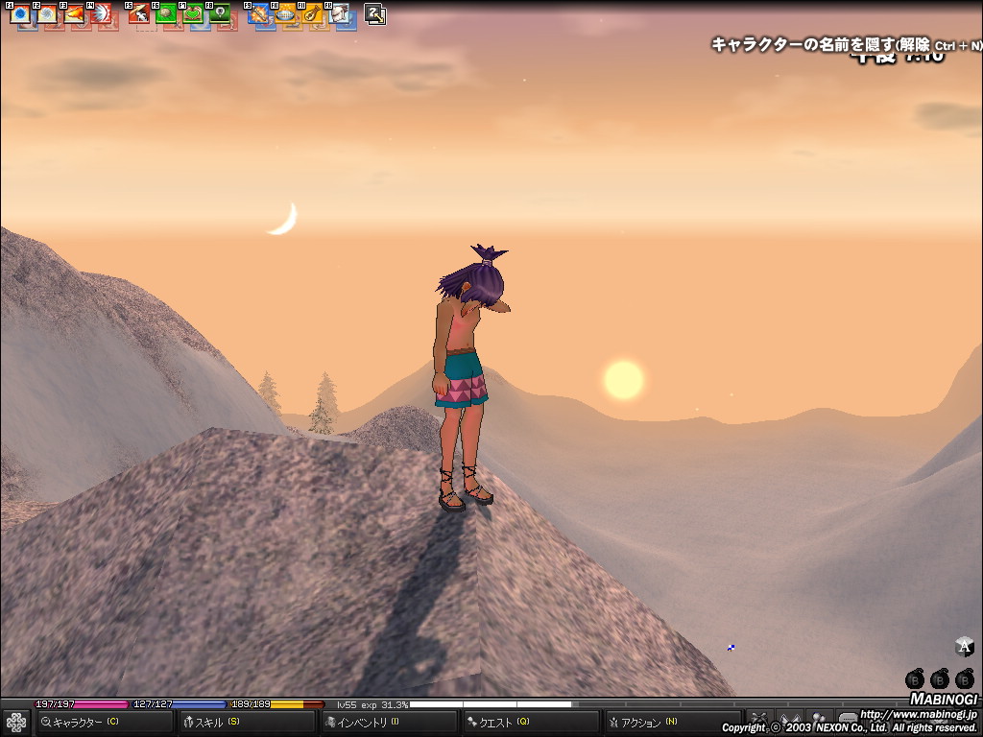Click the yellow stamina bar 189/189
This screenshot has width=983, height=737.
coord(277,704)
